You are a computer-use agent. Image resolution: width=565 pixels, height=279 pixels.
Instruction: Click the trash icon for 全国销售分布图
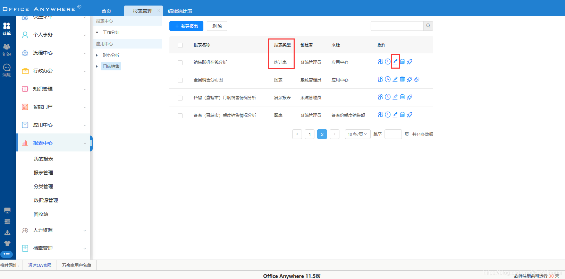(x=402, y=79)
